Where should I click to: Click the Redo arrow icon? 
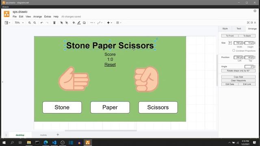pyautogui.click(x=47, y=23)
